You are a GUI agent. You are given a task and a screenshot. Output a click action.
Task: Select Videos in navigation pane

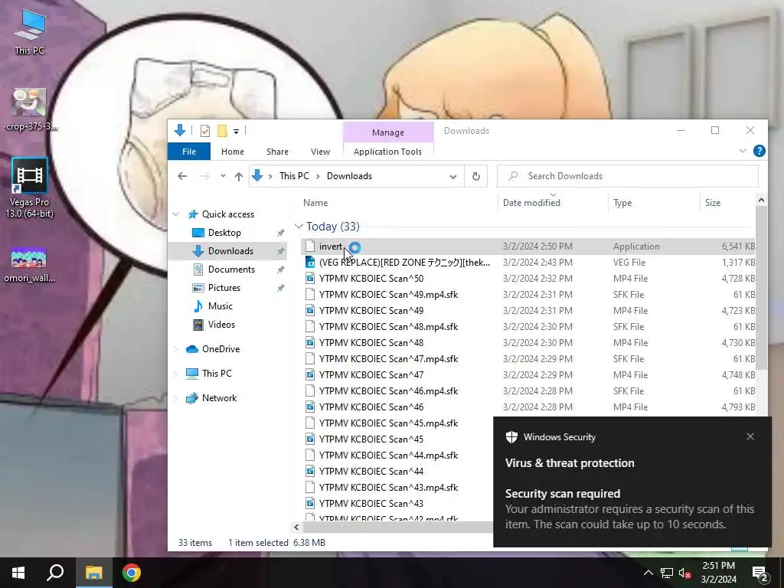point(221,325)
